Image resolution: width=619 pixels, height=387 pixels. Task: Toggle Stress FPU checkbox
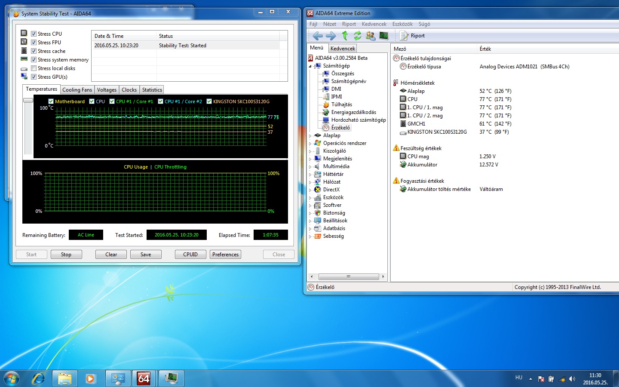(34, 43)
